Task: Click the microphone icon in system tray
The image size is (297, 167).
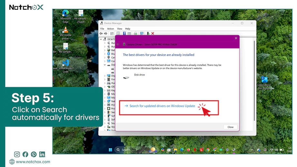Action: (x=265, y=150)
